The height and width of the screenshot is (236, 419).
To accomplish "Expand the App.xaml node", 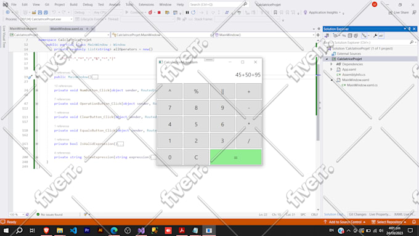I will coord(332,69).
